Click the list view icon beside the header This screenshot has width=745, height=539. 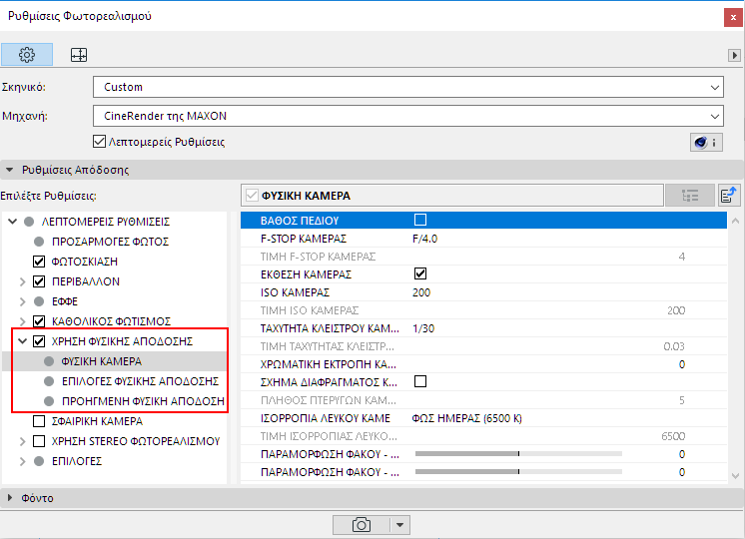tap(690, 196)
